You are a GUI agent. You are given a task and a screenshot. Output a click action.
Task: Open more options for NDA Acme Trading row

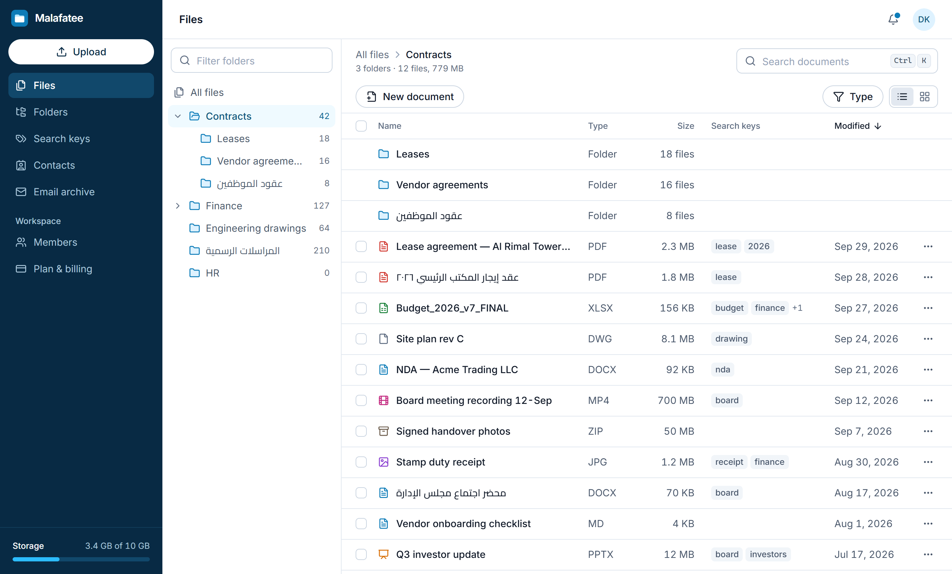[927, 370]
